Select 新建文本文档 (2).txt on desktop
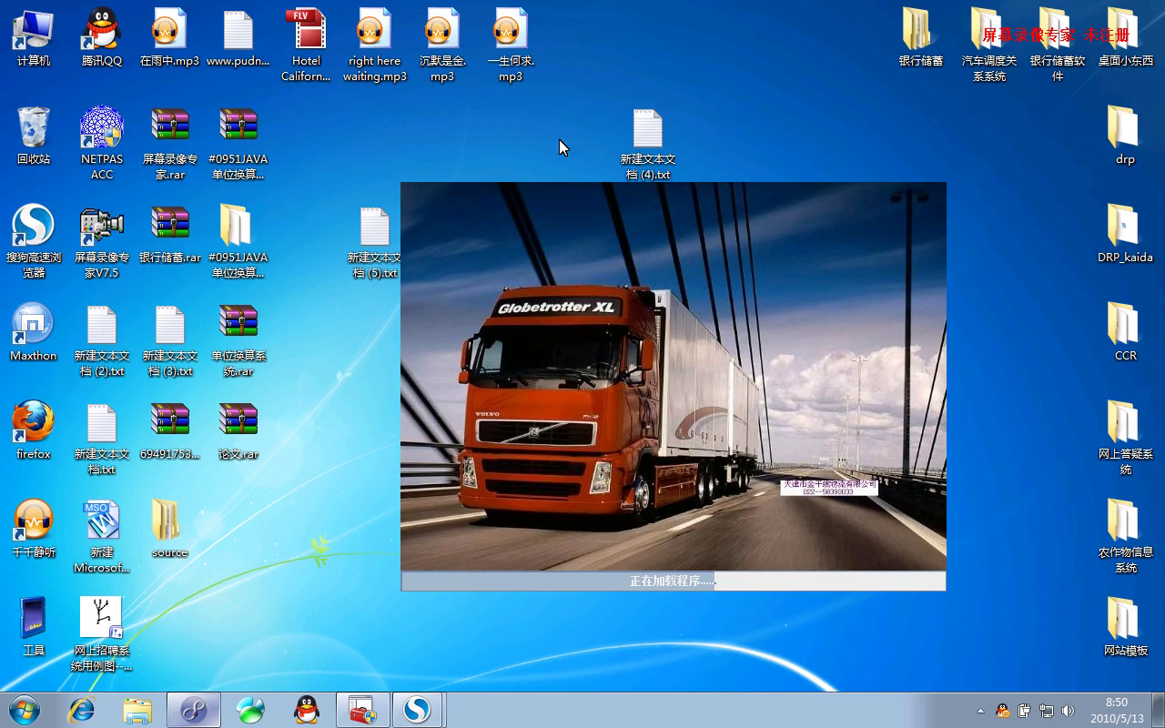The height and width of the screenshot is (728, 1165). click(x=102, y=339)
